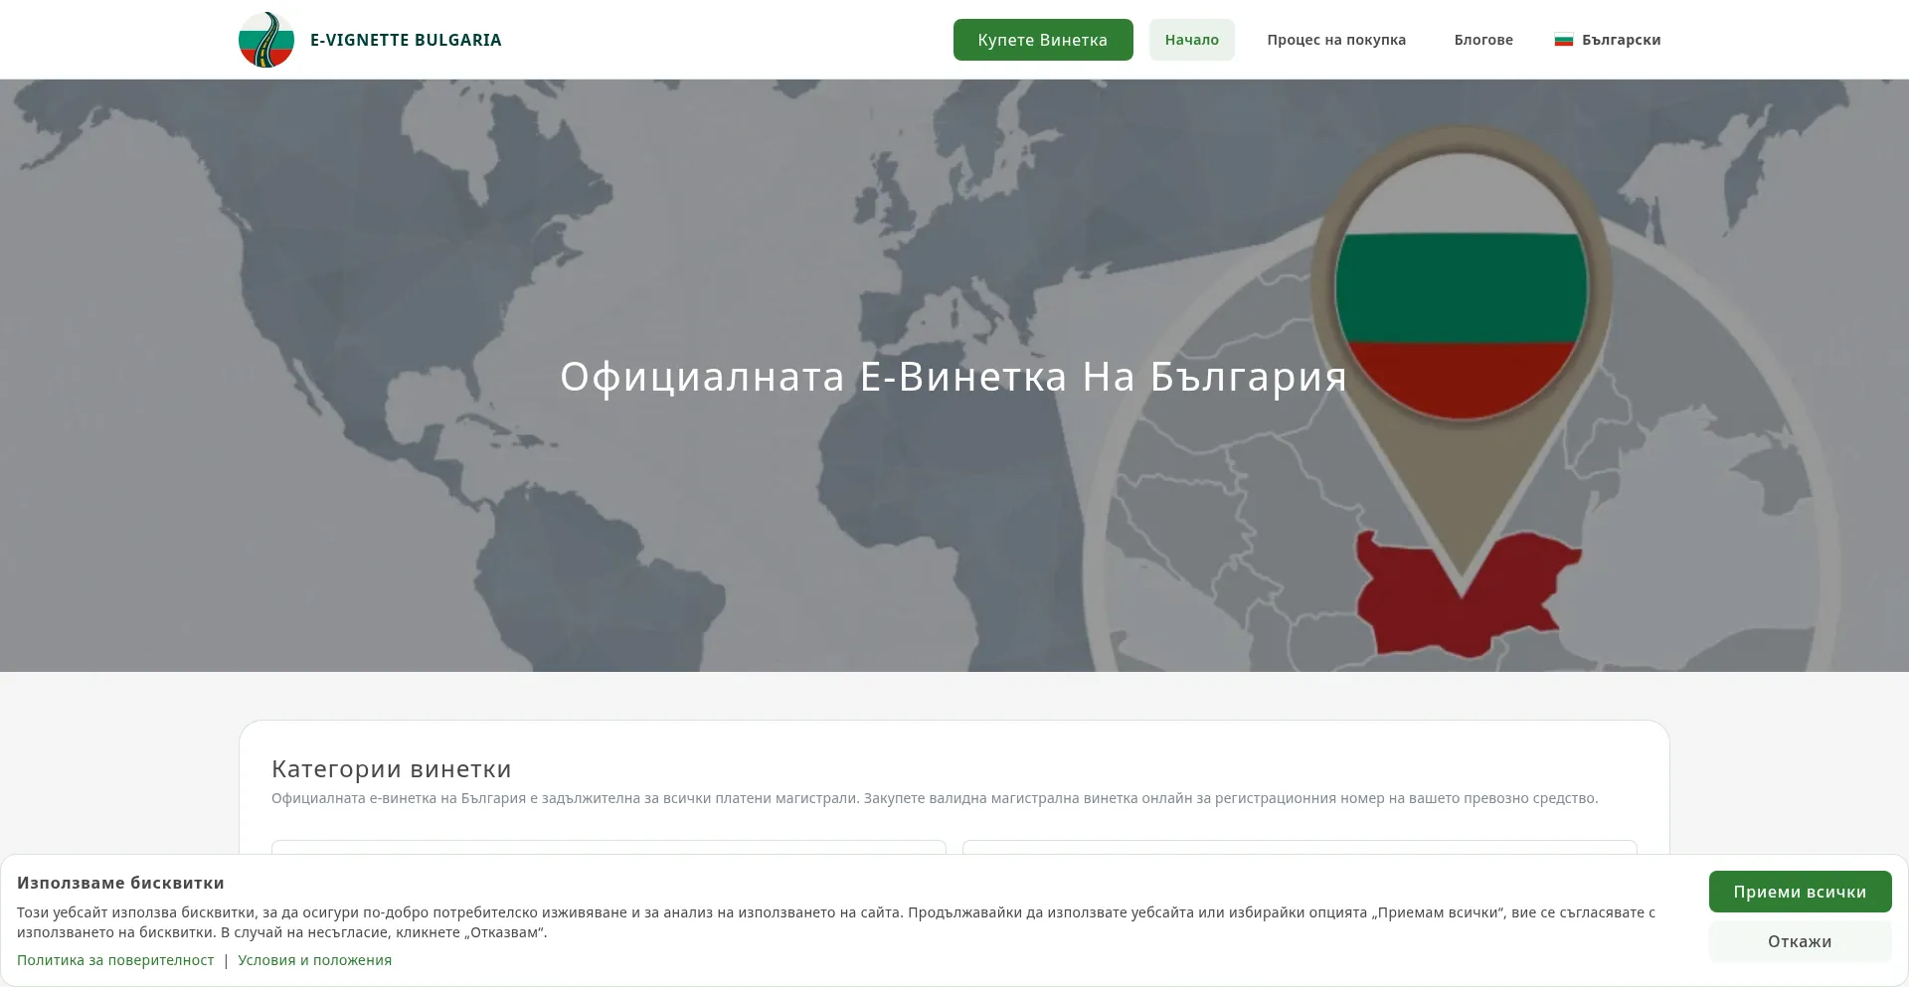Click the Купете Винетка button
Image resolution: width=1909 pixels, height=987 pixels.
[x=1042, y=40]
